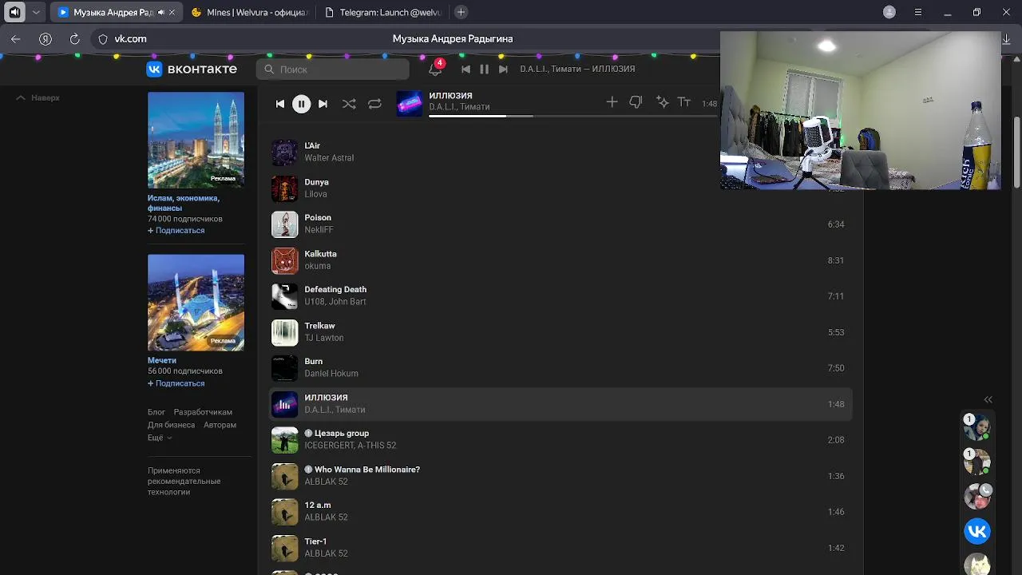Expand the Ещё footer dropdown
The image size is (1022, 575).
tap(160, 438)
